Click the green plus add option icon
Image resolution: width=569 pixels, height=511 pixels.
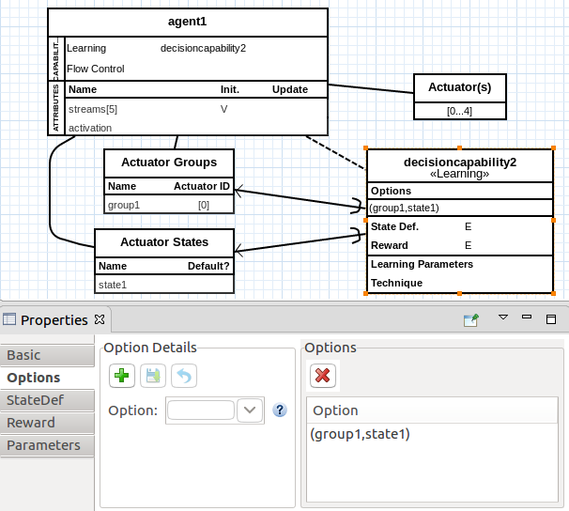pyautogui.click(x=122, y=377)
